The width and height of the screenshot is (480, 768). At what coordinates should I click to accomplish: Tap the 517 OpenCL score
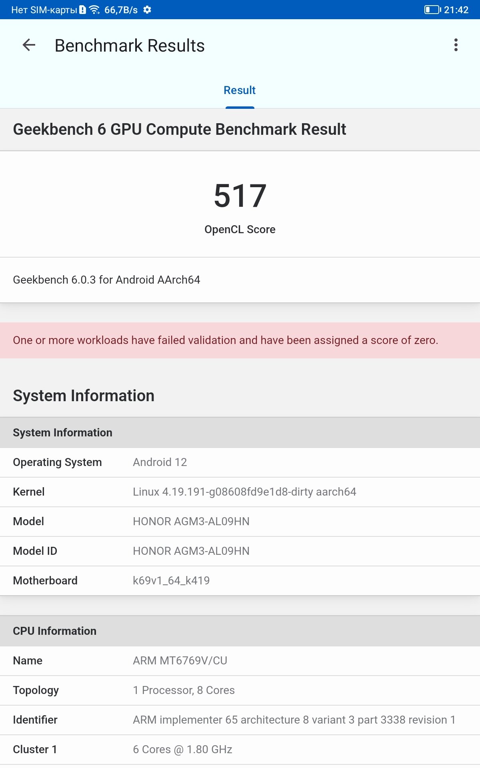[x=240, y=196]
